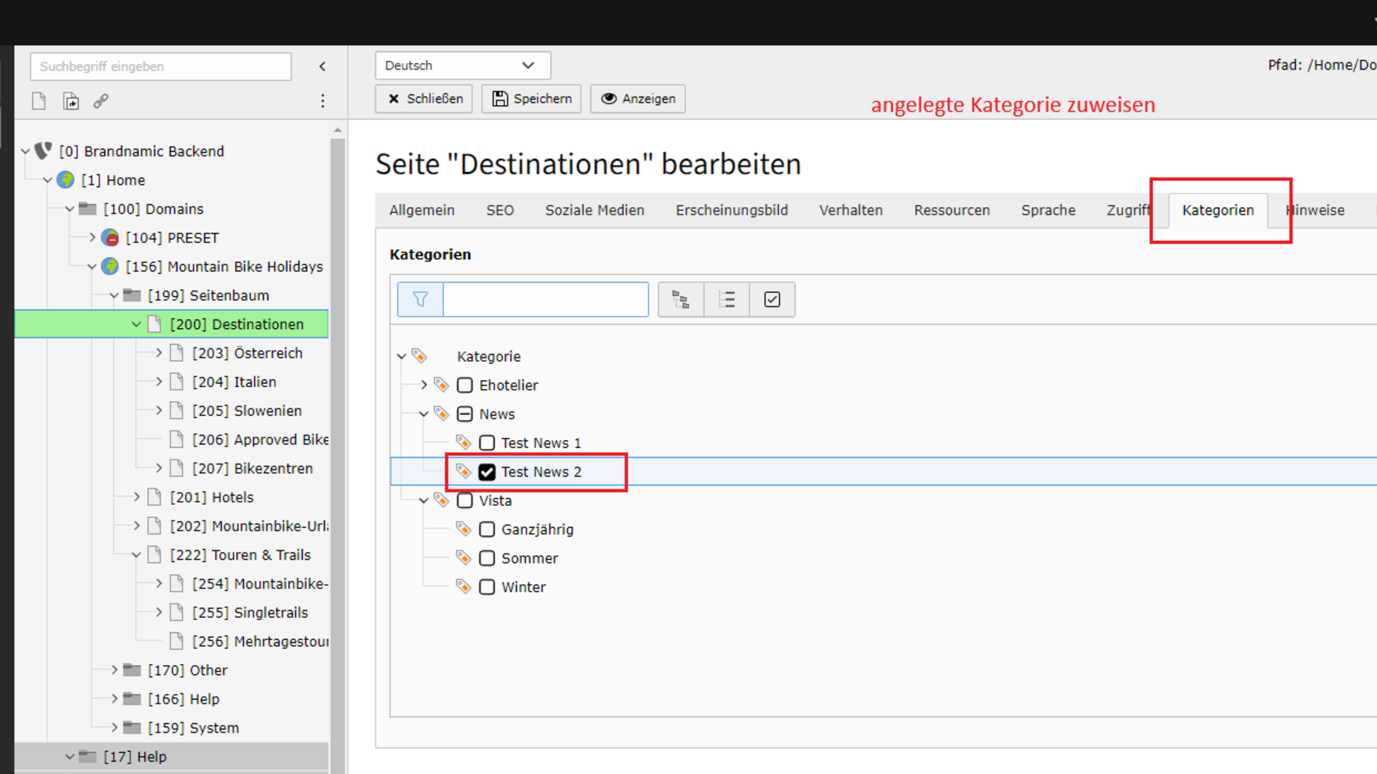Image resolution: width=1377 pixels, height=774 pixels.
Task: Click the category filter funnel icon
Action: pyautogui.click(x=420, y=300)
